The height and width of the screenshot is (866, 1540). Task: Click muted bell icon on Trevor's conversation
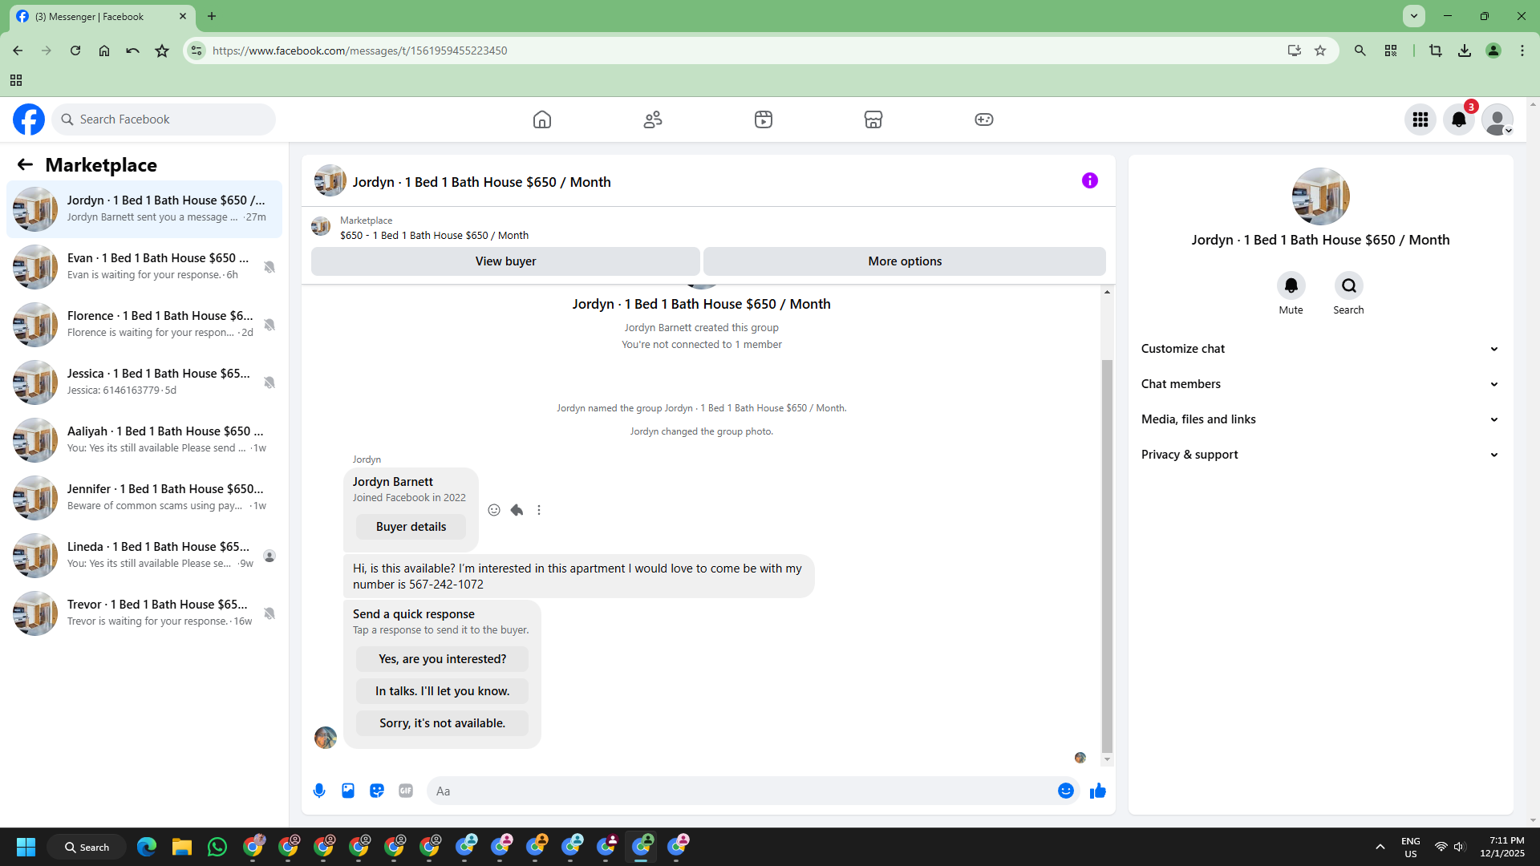(x=269, y=613)
